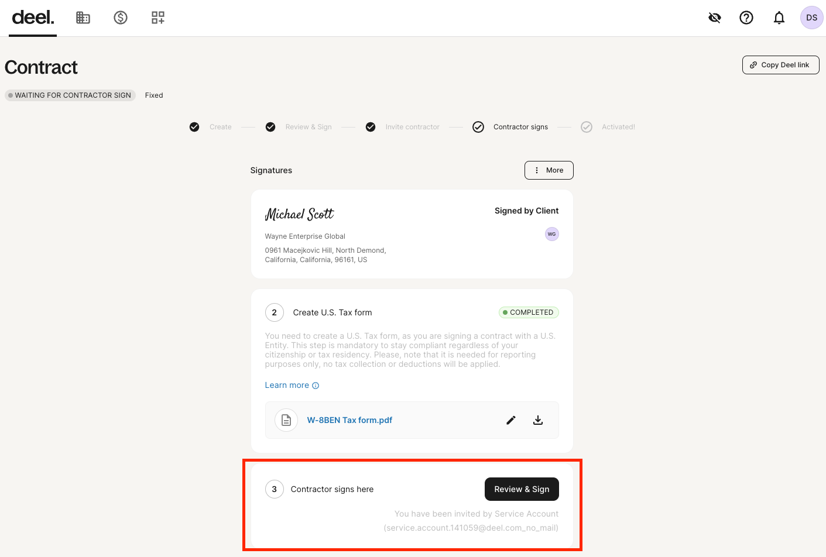
Task: Open the payments dollar icon
Action: tap(121, 18)
